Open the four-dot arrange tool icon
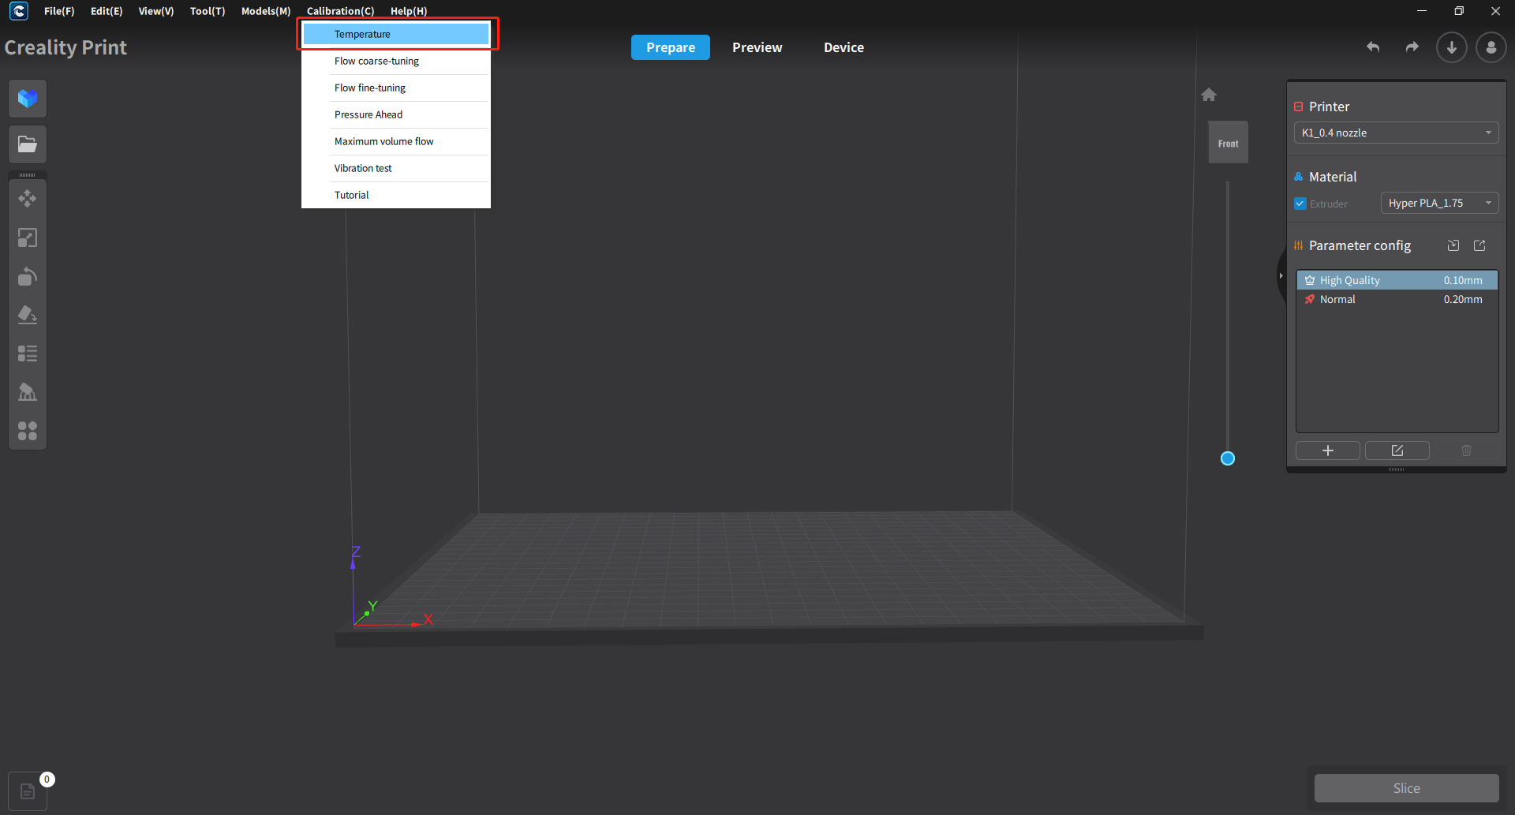The width and height of the screenshot is (1515, 815). coord(28,431)
